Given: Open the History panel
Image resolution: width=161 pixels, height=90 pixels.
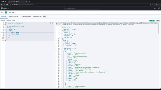Looking at the screenshot, I should [x=3, y=21].
